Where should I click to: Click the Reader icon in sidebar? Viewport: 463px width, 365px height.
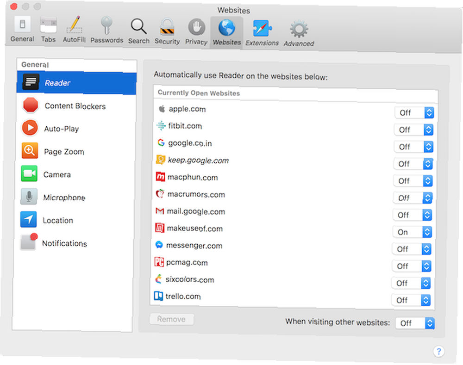pyautogui.click(x=31, y=82)
